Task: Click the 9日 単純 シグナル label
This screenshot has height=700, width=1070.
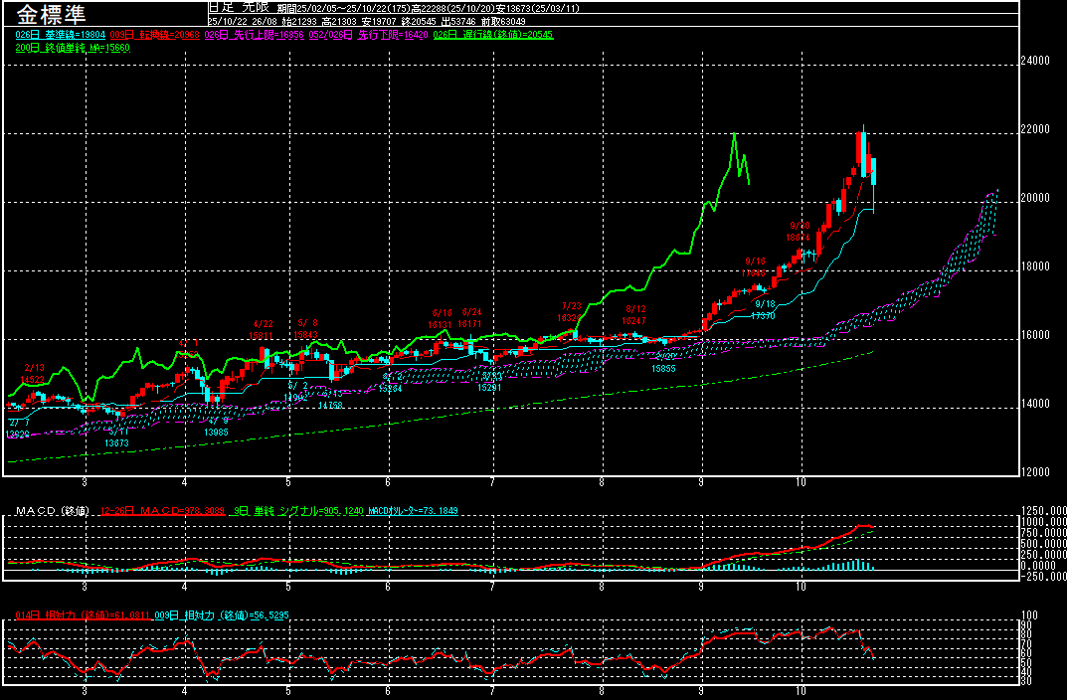Action: 298,511
